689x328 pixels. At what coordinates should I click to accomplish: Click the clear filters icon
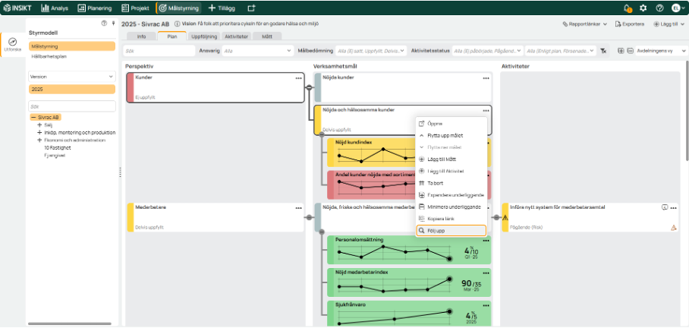coord(603,51)
